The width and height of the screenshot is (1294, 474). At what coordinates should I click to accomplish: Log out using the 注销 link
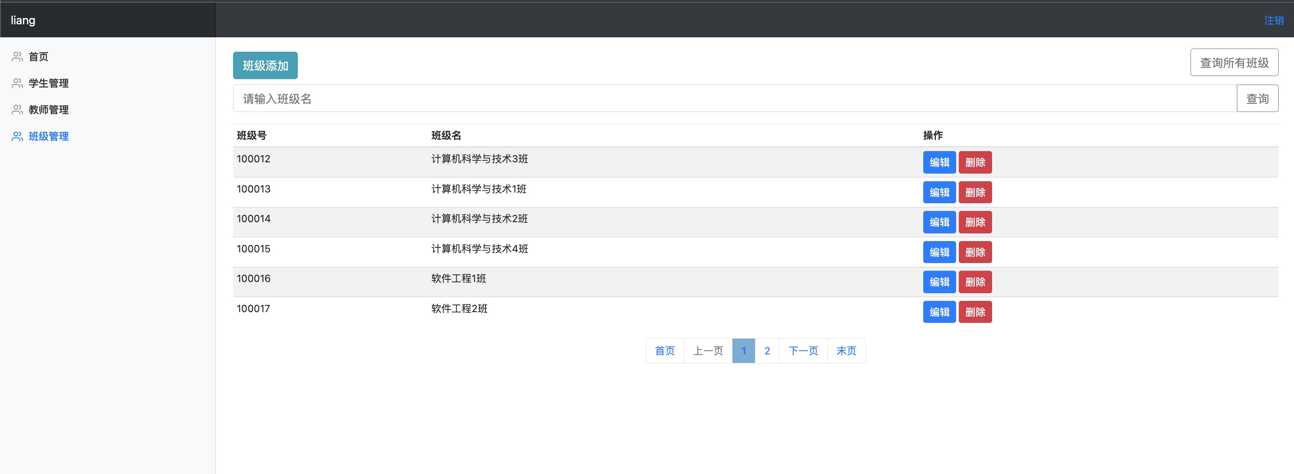[x=1273, y=21]
